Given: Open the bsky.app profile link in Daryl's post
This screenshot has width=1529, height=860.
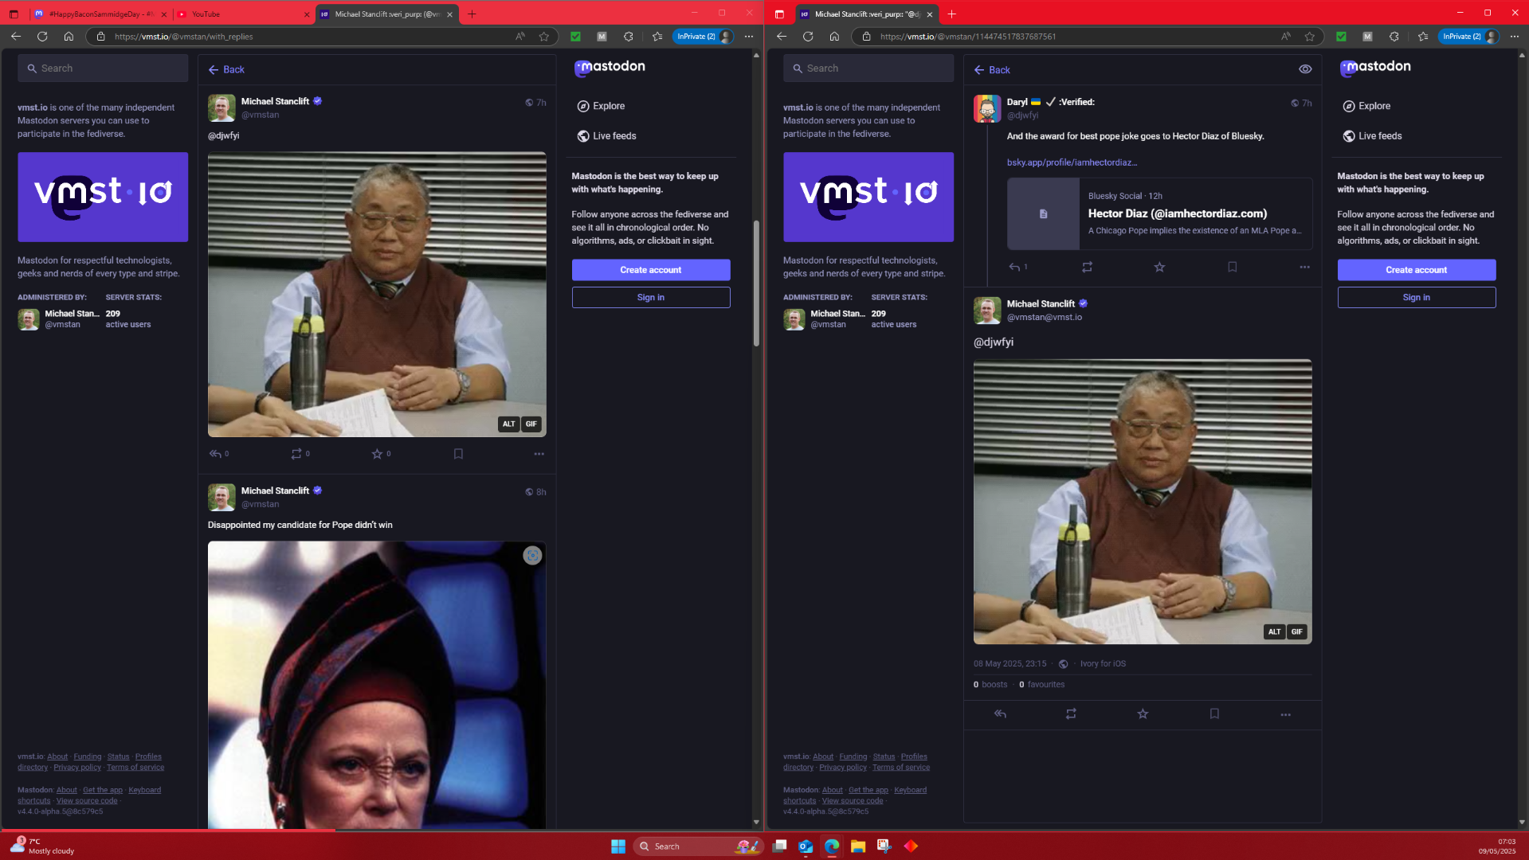Looking at the screenshot, I should 1072,162.
